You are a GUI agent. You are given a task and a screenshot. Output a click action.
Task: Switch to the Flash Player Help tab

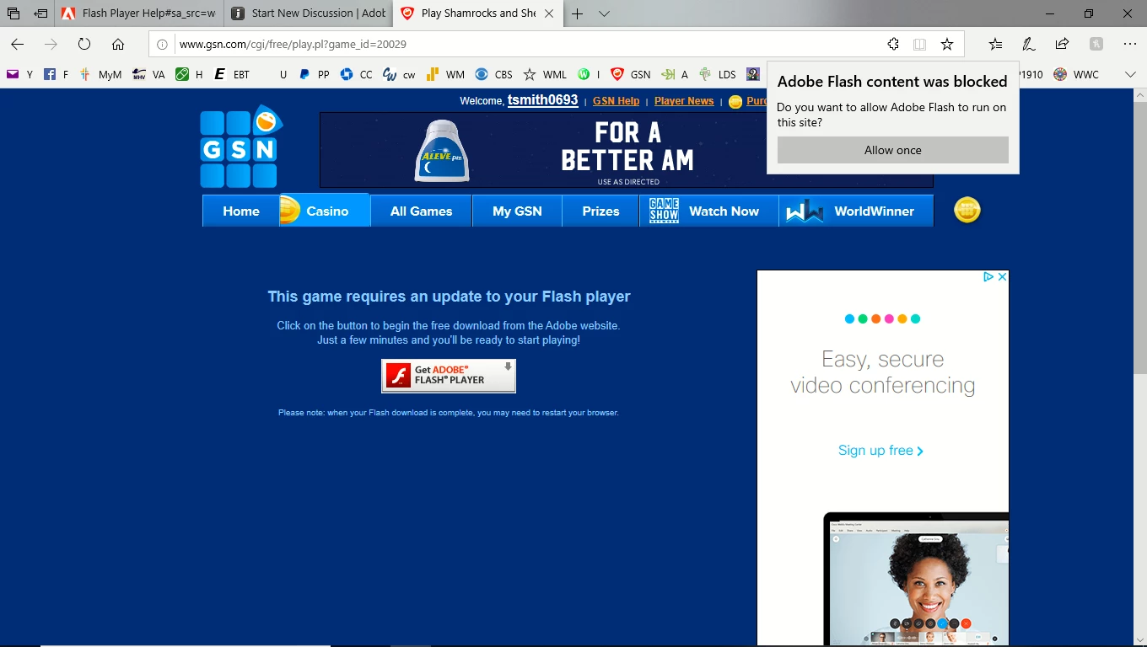(x=139, y=13)
